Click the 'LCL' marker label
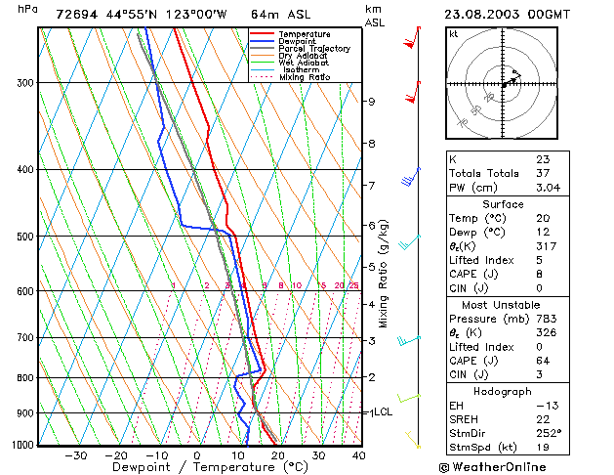The width and height of the screenshot is (614, 475). [x=383, y=412]
